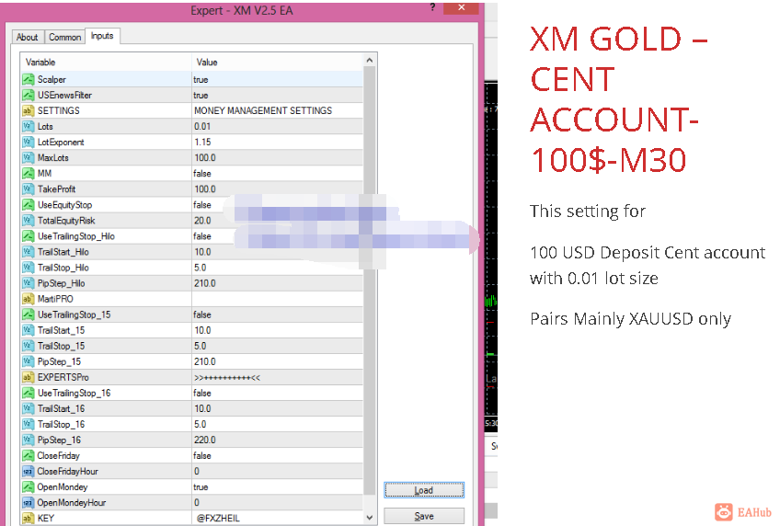Click the scrollbar up arrow
780x526 pixels.
[369, 60]
